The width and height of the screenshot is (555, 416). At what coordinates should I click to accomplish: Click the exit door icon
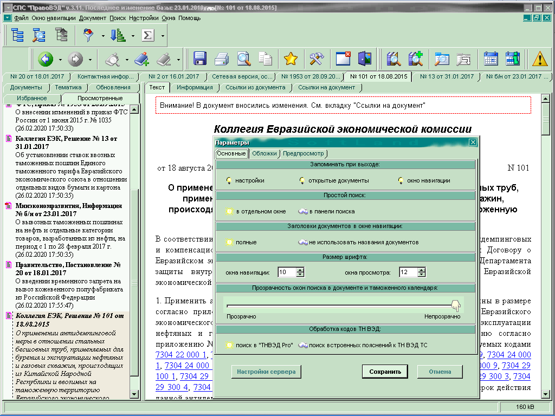[365, 58]
